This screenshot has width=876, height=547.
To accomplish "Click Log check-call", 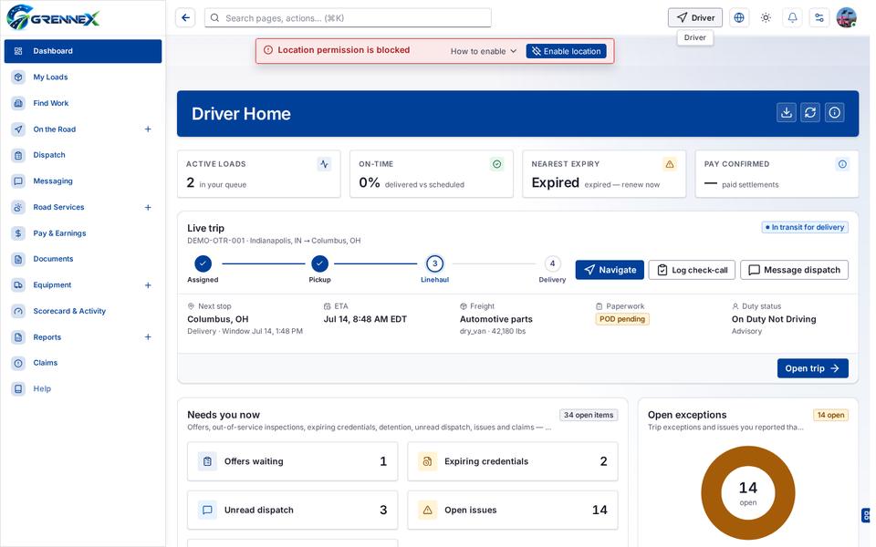I will tap(692, 270).
